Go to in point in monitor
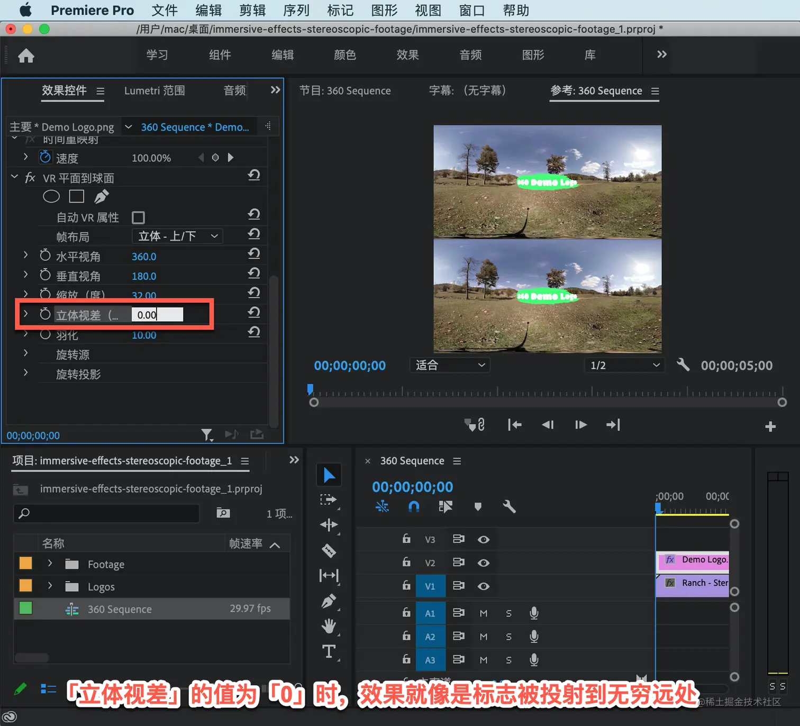This screenshot has height=726, width=800. (514, 425)
